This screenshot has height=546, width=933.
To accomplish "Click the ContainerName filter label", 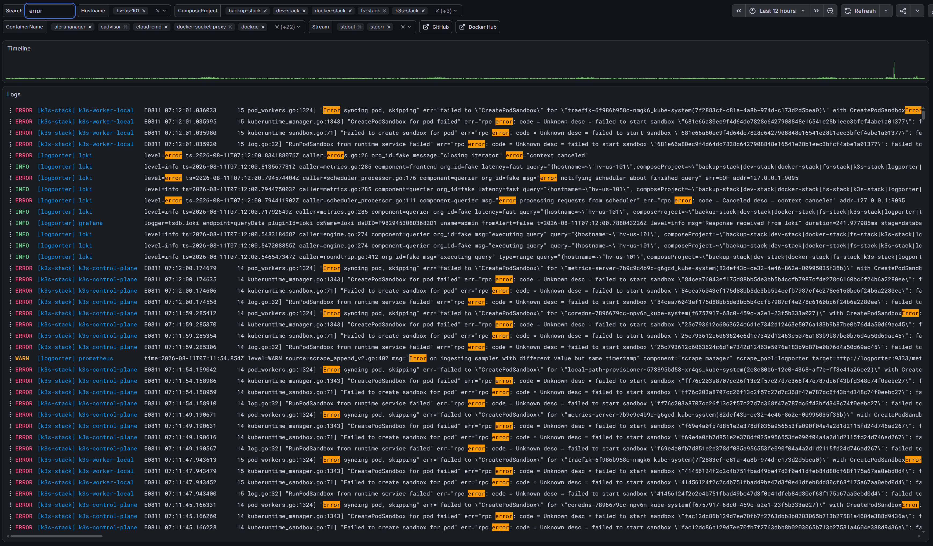I will pyautogui.click(x=24, y=27).
